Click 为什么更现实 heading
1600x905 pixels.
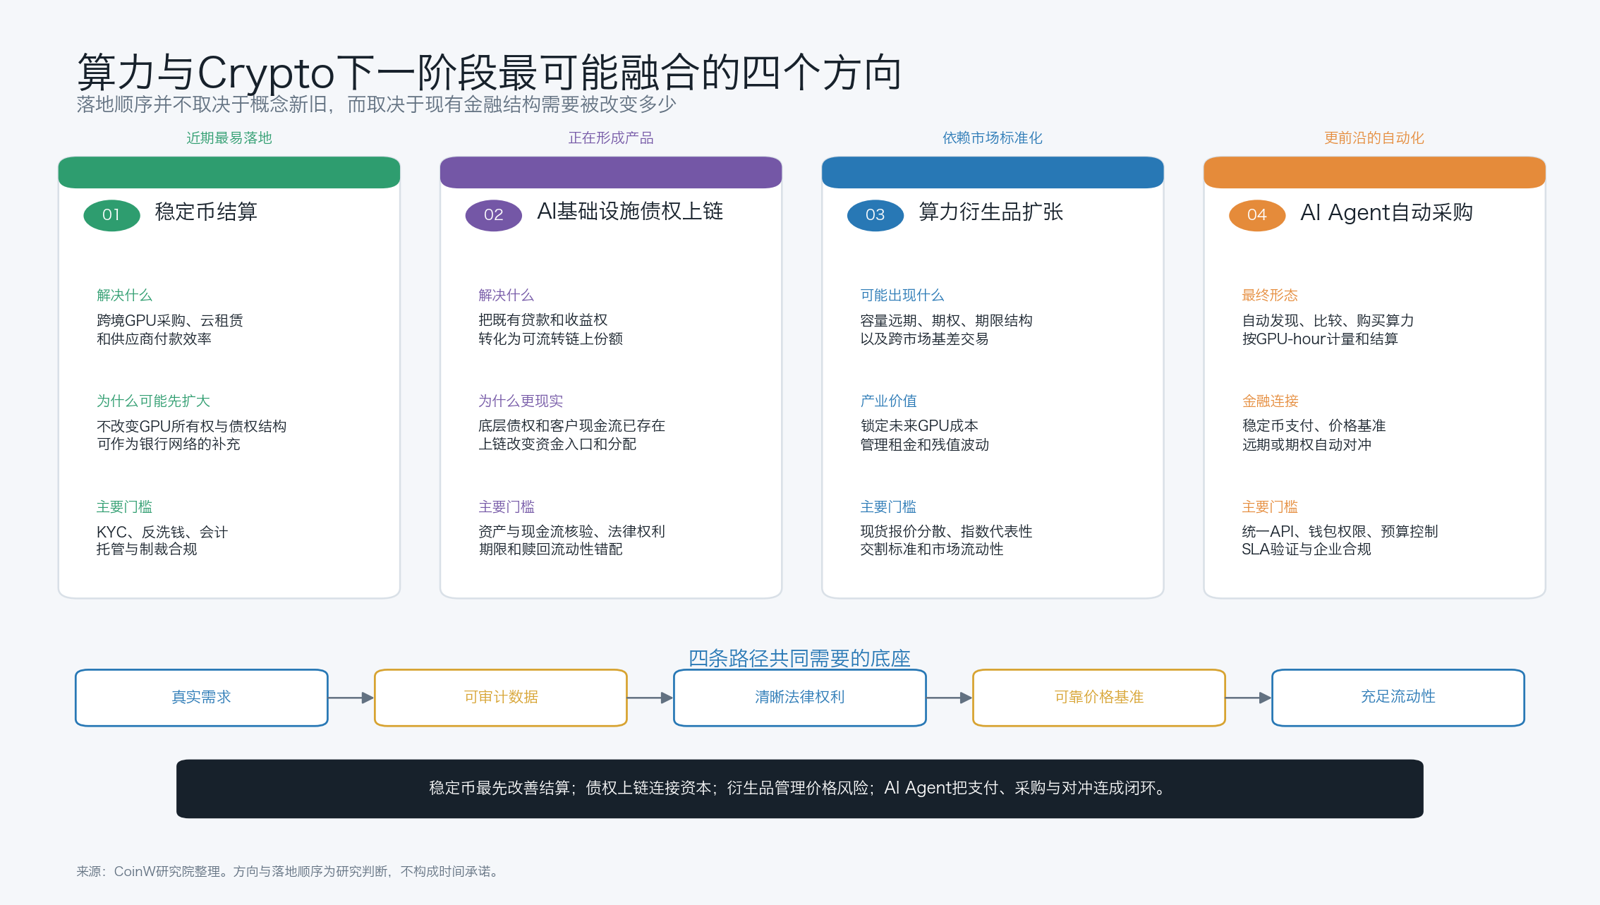(521, 401)
